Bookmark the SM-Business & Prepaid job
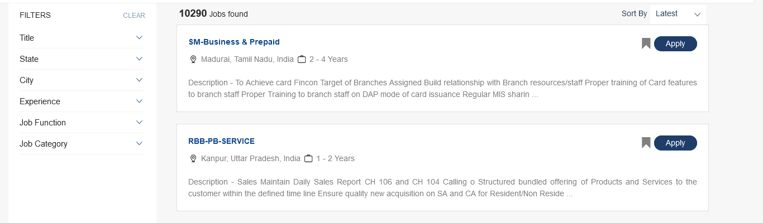This screenshot has width=763, height=223. point(646,43)
